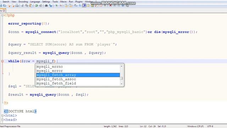Click the Paste toolbar icon
This screenshot has width=227, height=128.
(31, 6)
